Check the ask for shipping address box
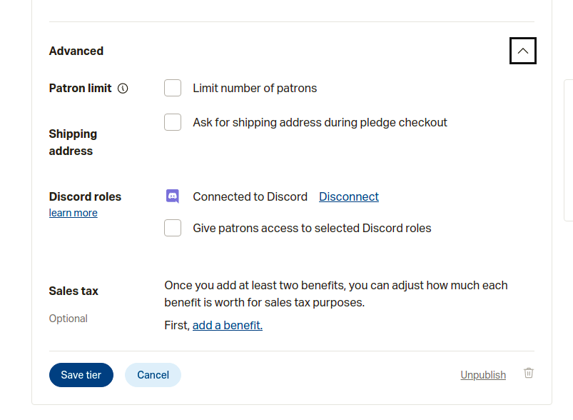 [173, 122]
